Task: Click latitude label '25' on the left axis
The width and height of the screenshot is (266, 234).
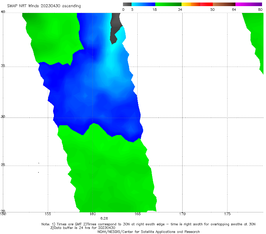Action: click(x=3, y=165)
